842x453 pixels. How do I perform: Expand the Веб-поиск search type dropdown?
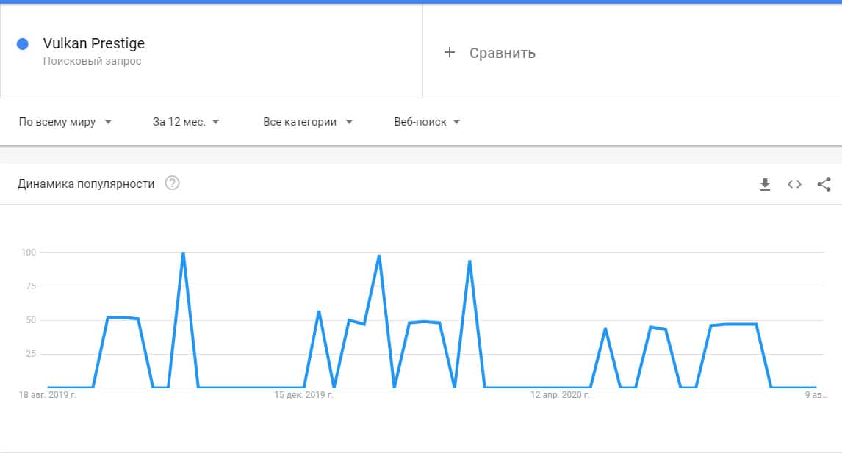[x=427, y=122]
